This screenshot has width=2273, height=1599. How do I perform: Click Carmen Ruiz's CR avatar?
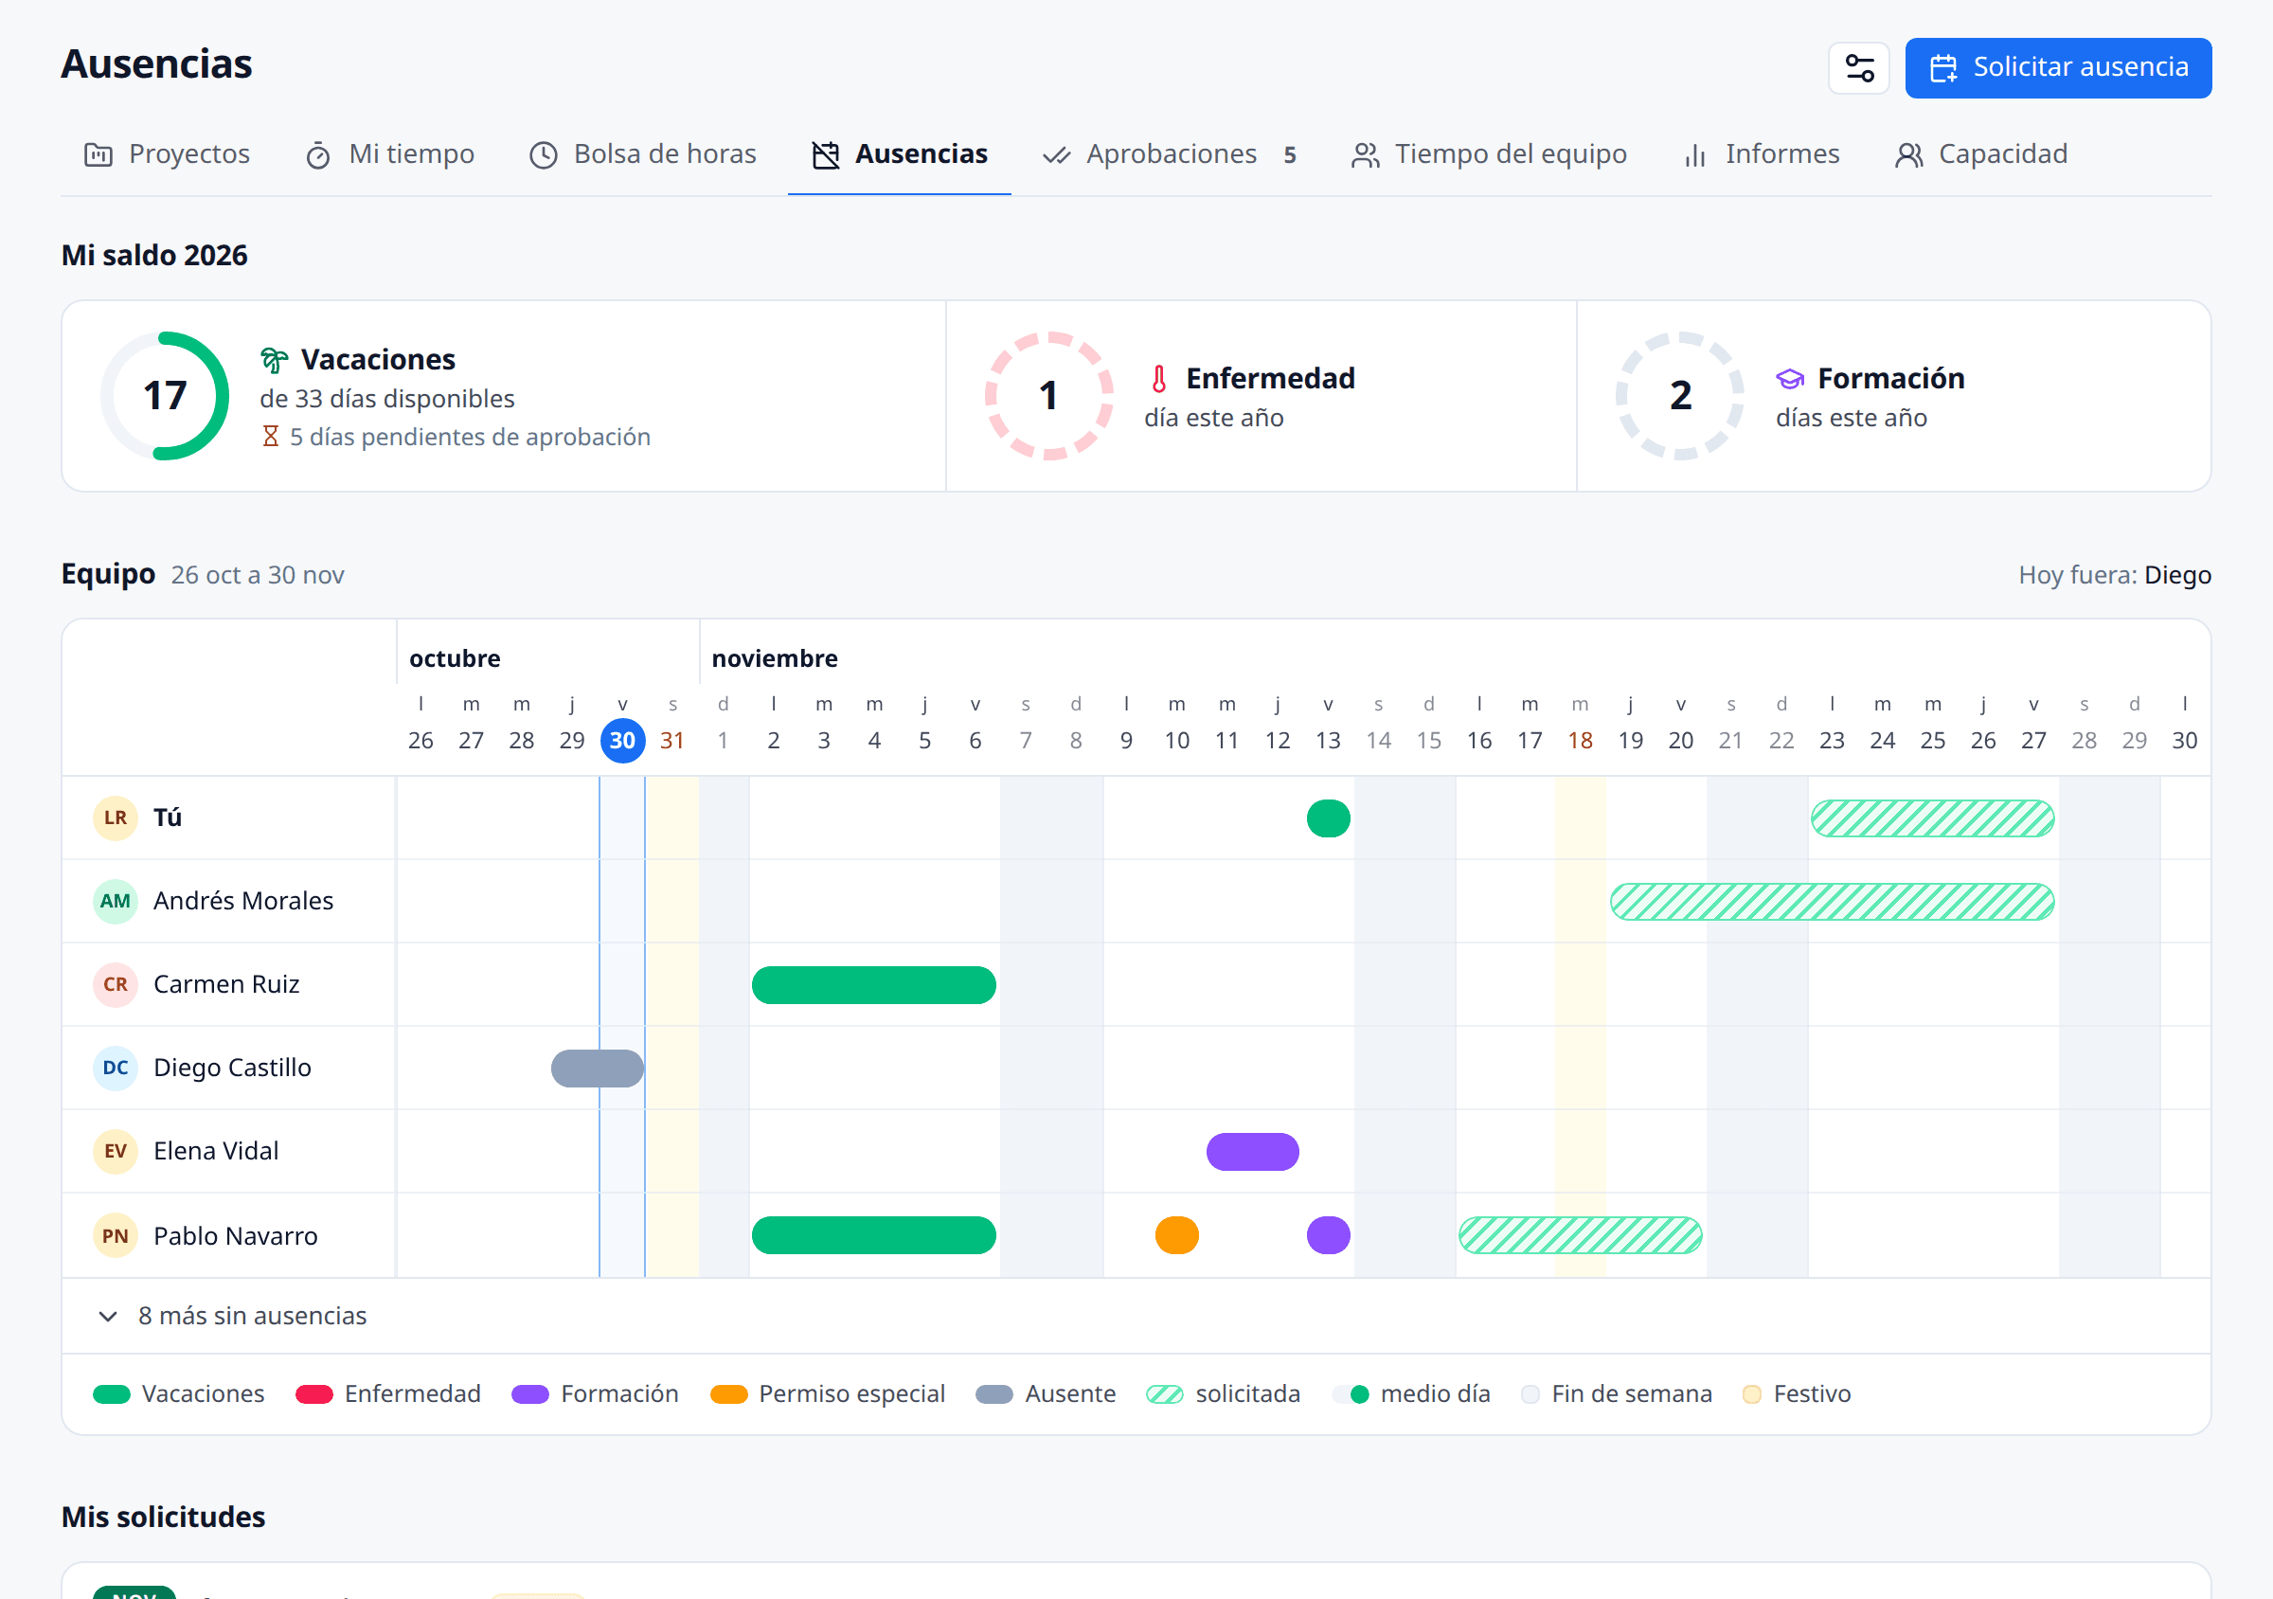click(115, 984)
